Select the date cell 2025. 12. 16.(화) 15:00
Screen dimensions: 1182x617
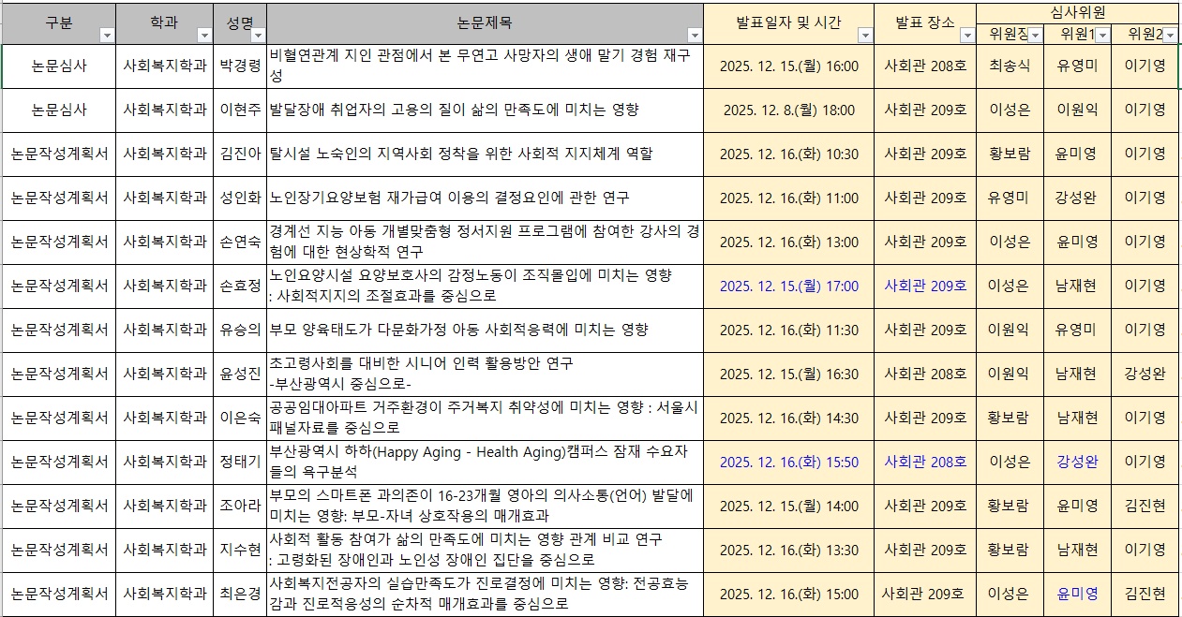pos(788,594)
